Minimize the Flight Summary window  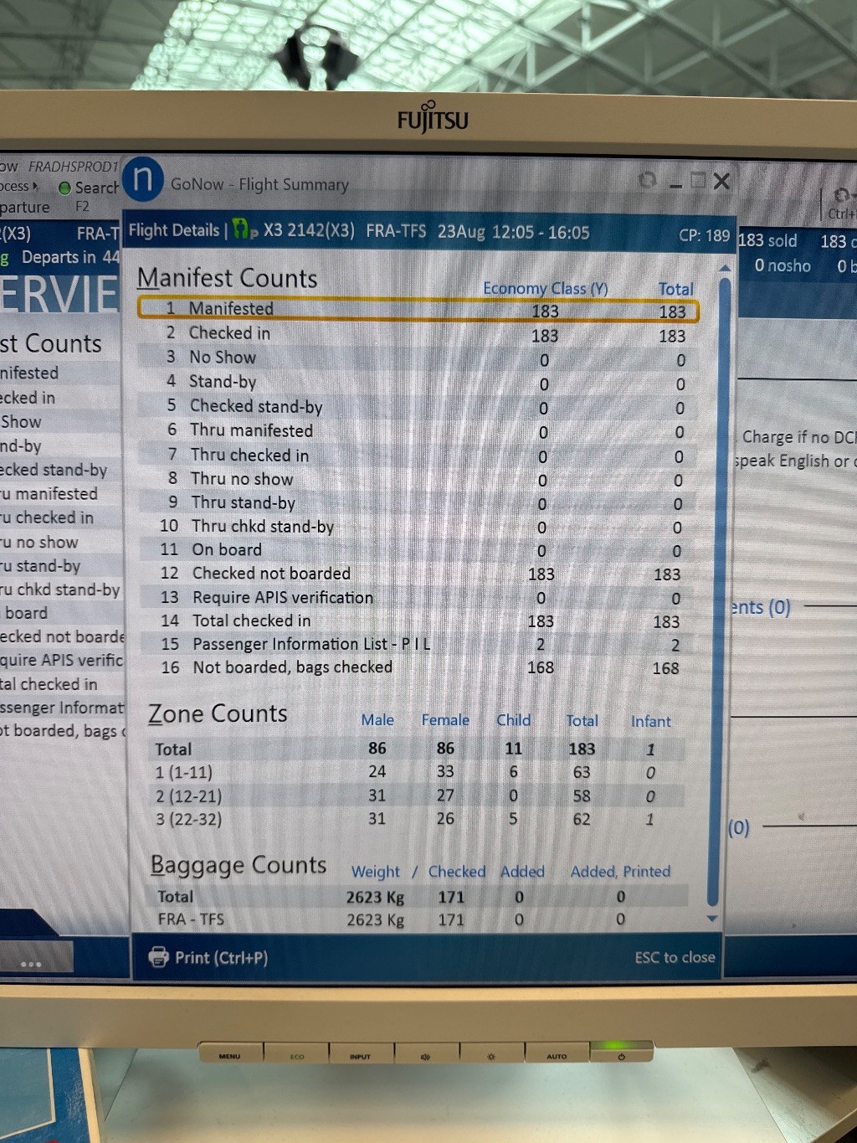click(x=676, y=183)
